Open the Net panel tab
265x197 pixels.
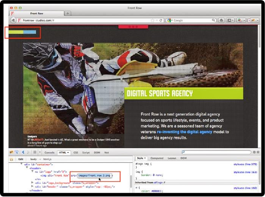pos(107,153)
